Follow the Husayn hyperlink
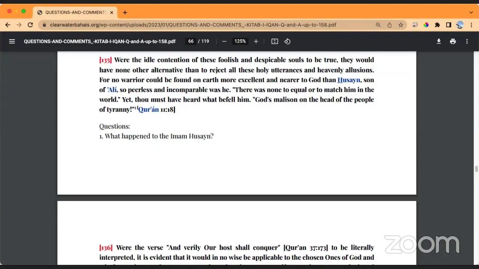The width and height of the screenshot is (479, 269). tap(349, 80)
